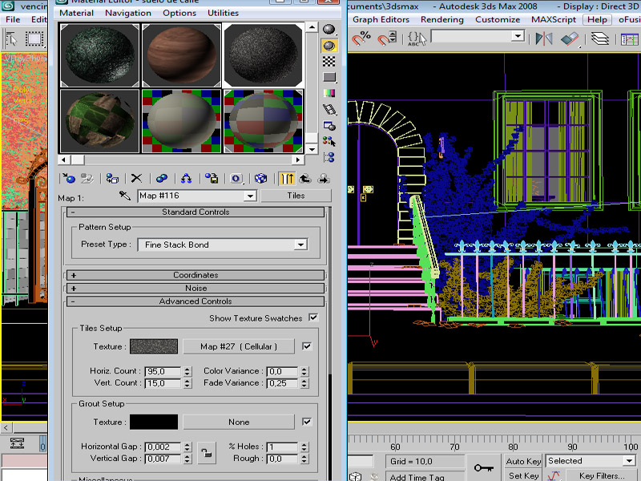The height and width of the screenshot is (481, 641).
Task: Click Make Preview film icon
Action: 329,109
